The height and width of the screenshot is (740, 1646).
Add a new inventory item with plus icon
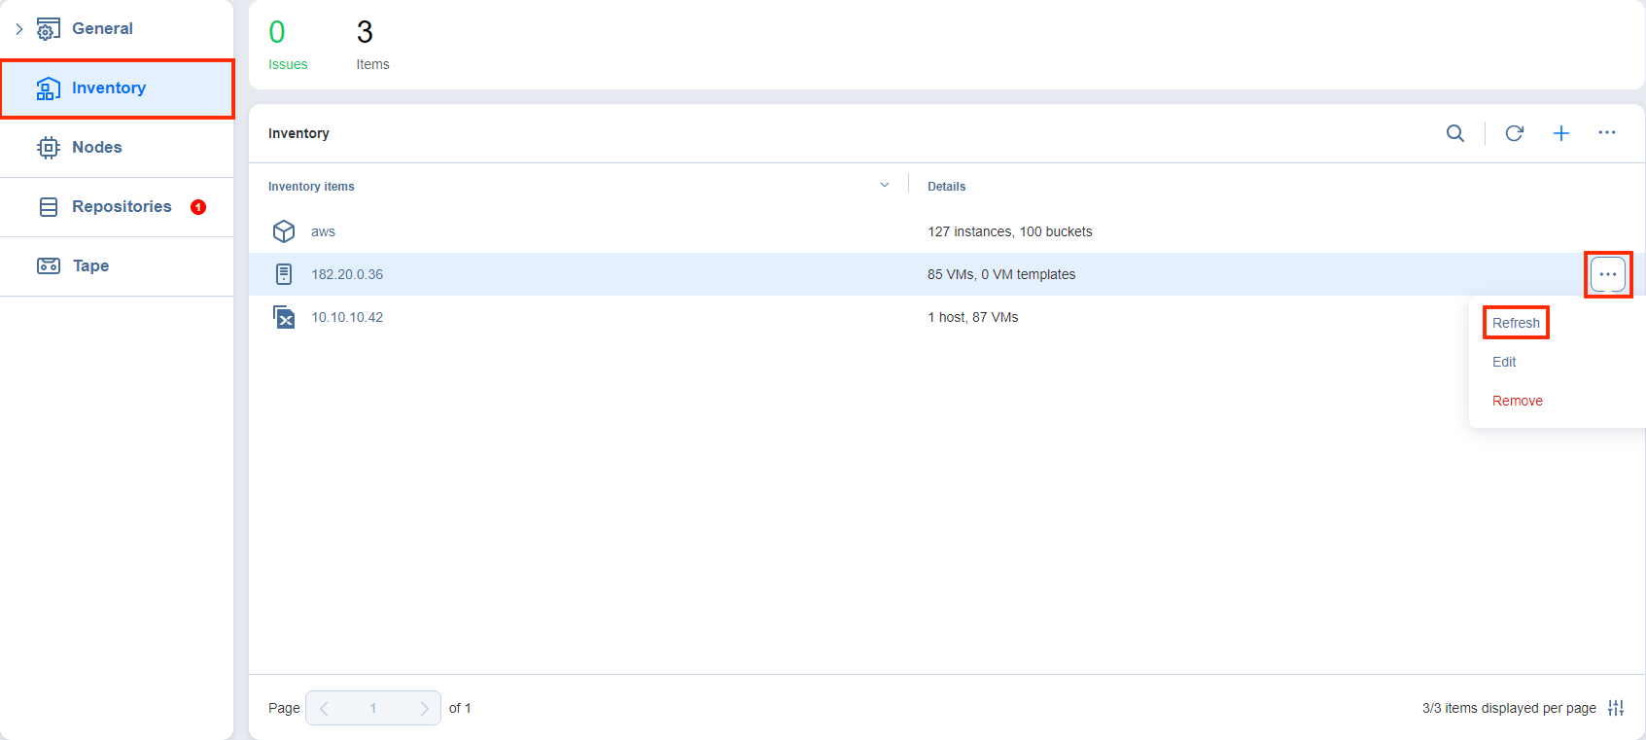1561,133
